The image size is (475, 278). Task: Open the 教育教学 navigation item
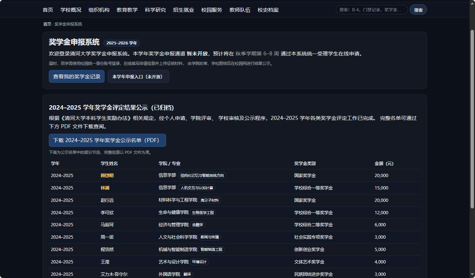coord(127,10)
